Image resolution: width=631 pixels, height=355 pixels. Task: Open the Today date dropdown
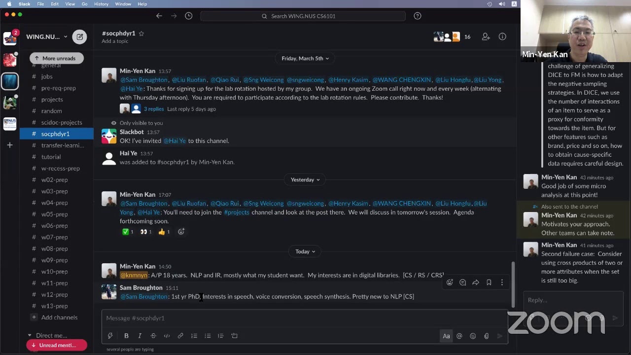click(x=305, y=251)
